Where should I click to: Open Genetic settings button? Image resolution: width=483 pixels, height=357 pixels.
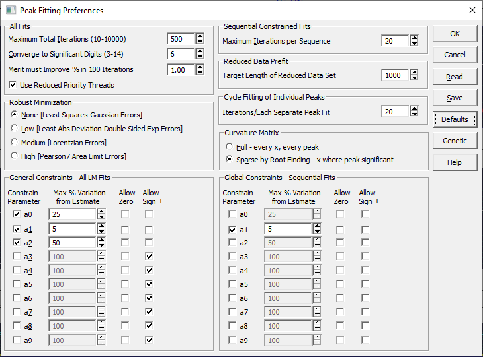coord(455,141)
